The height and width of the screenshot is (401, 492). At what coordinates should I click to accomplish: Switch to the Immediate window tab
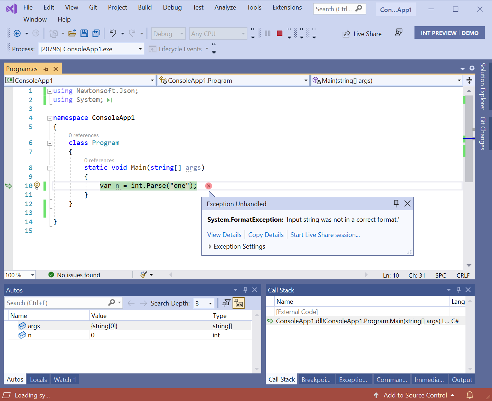pos(429,379)
